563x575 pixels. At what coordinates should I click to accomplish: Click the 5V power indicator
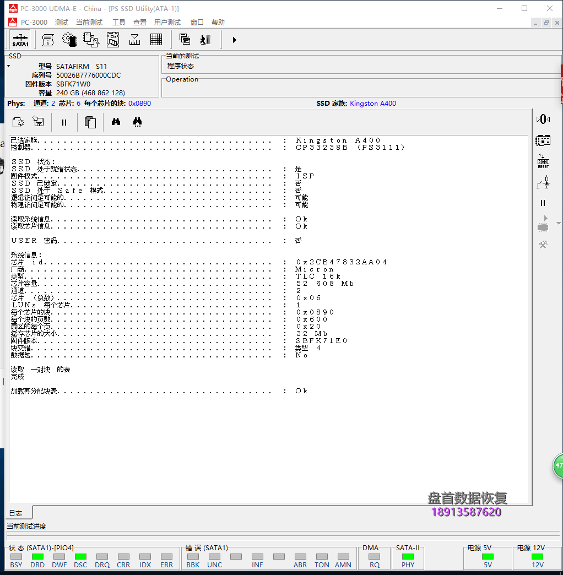tap(488, 557)
